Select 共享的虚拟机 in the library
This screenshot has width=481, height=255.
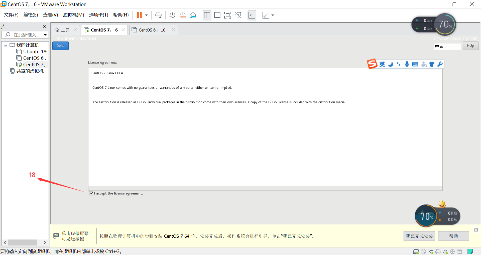[x=27, y=71]
